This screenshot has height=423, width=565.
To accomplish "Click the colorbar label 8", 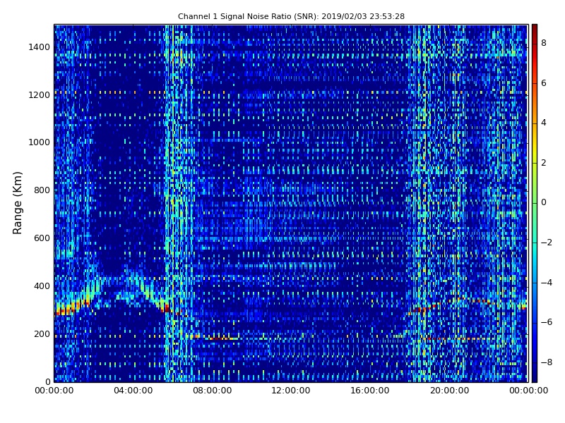I will pyautogui.click(x=544, y=43).
